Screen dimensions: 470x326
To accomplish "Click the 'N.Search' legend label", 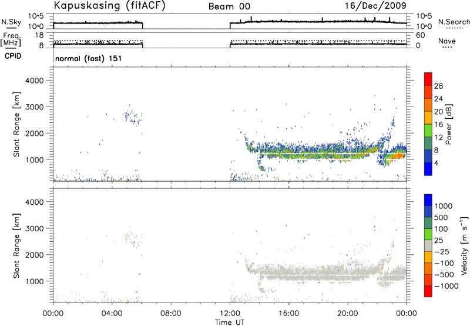I will pos(454,22).
